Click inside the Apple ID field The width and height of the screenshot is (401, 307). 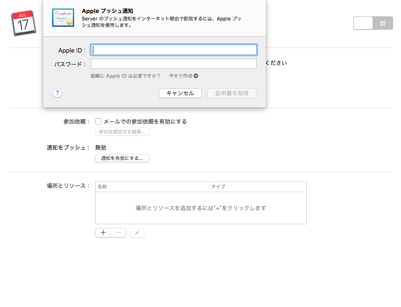tap(174, 49)
